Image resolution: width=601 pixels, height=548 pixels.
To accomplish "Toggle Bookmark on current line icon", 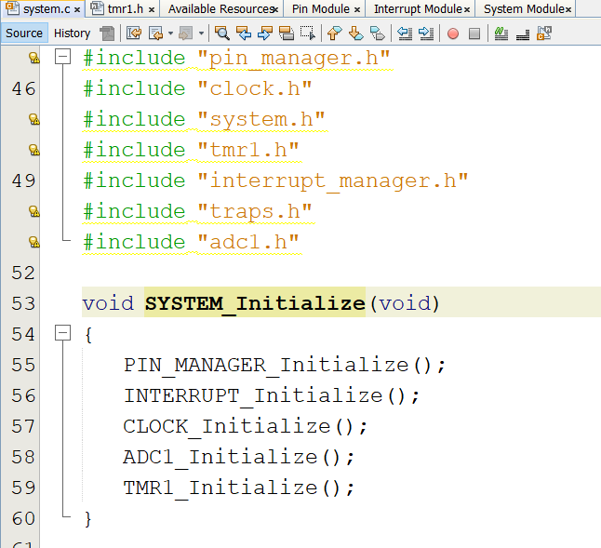I will 378,33.
